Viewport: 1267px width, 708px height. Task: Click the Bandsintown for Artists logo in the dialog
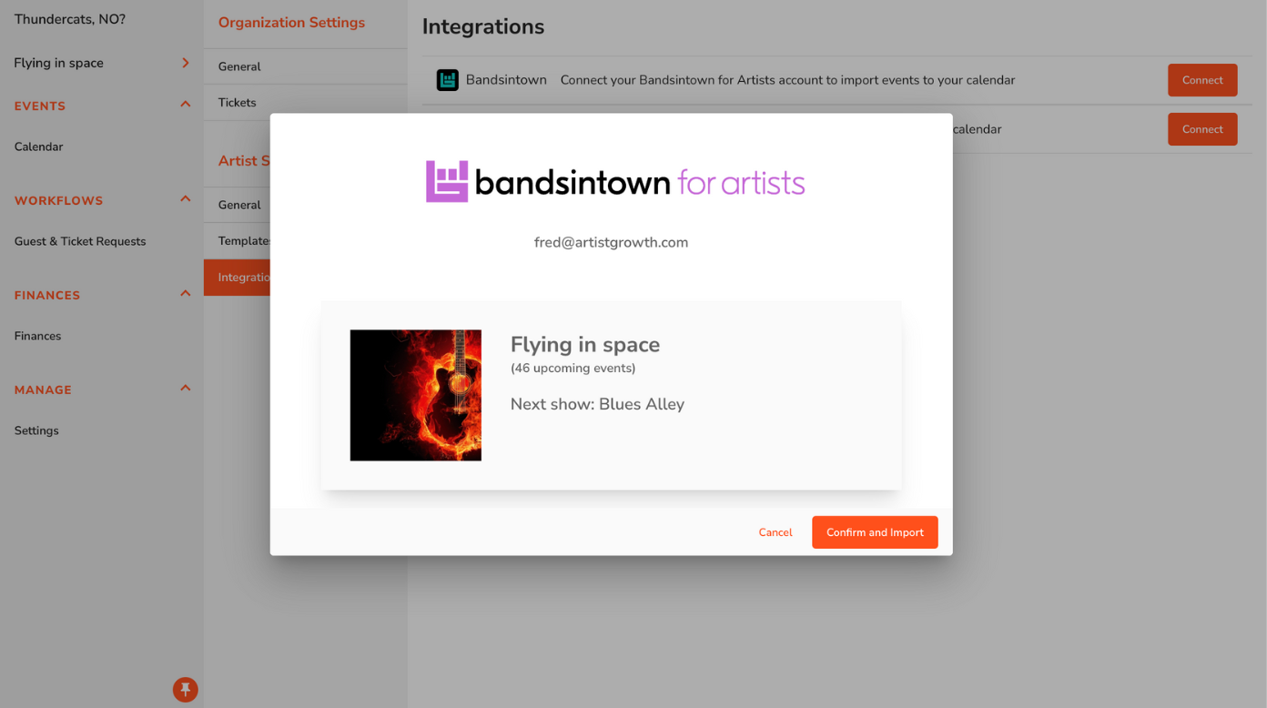pyautogui.click(x=614, y=182)
